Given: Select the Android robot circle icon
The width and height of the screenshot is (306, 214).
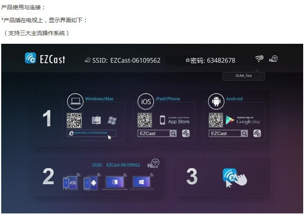Looking at the screenshot, I should click(x=216, y=102).
